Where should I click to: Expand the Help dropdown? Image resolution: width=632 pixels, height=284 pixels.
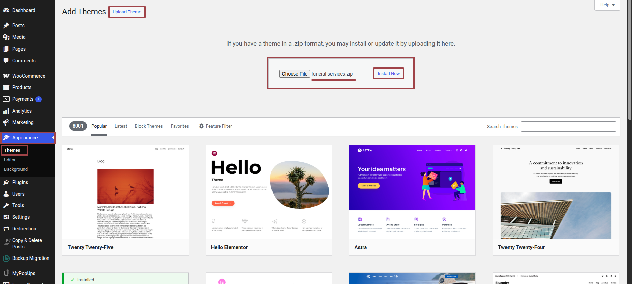[607, 5]
